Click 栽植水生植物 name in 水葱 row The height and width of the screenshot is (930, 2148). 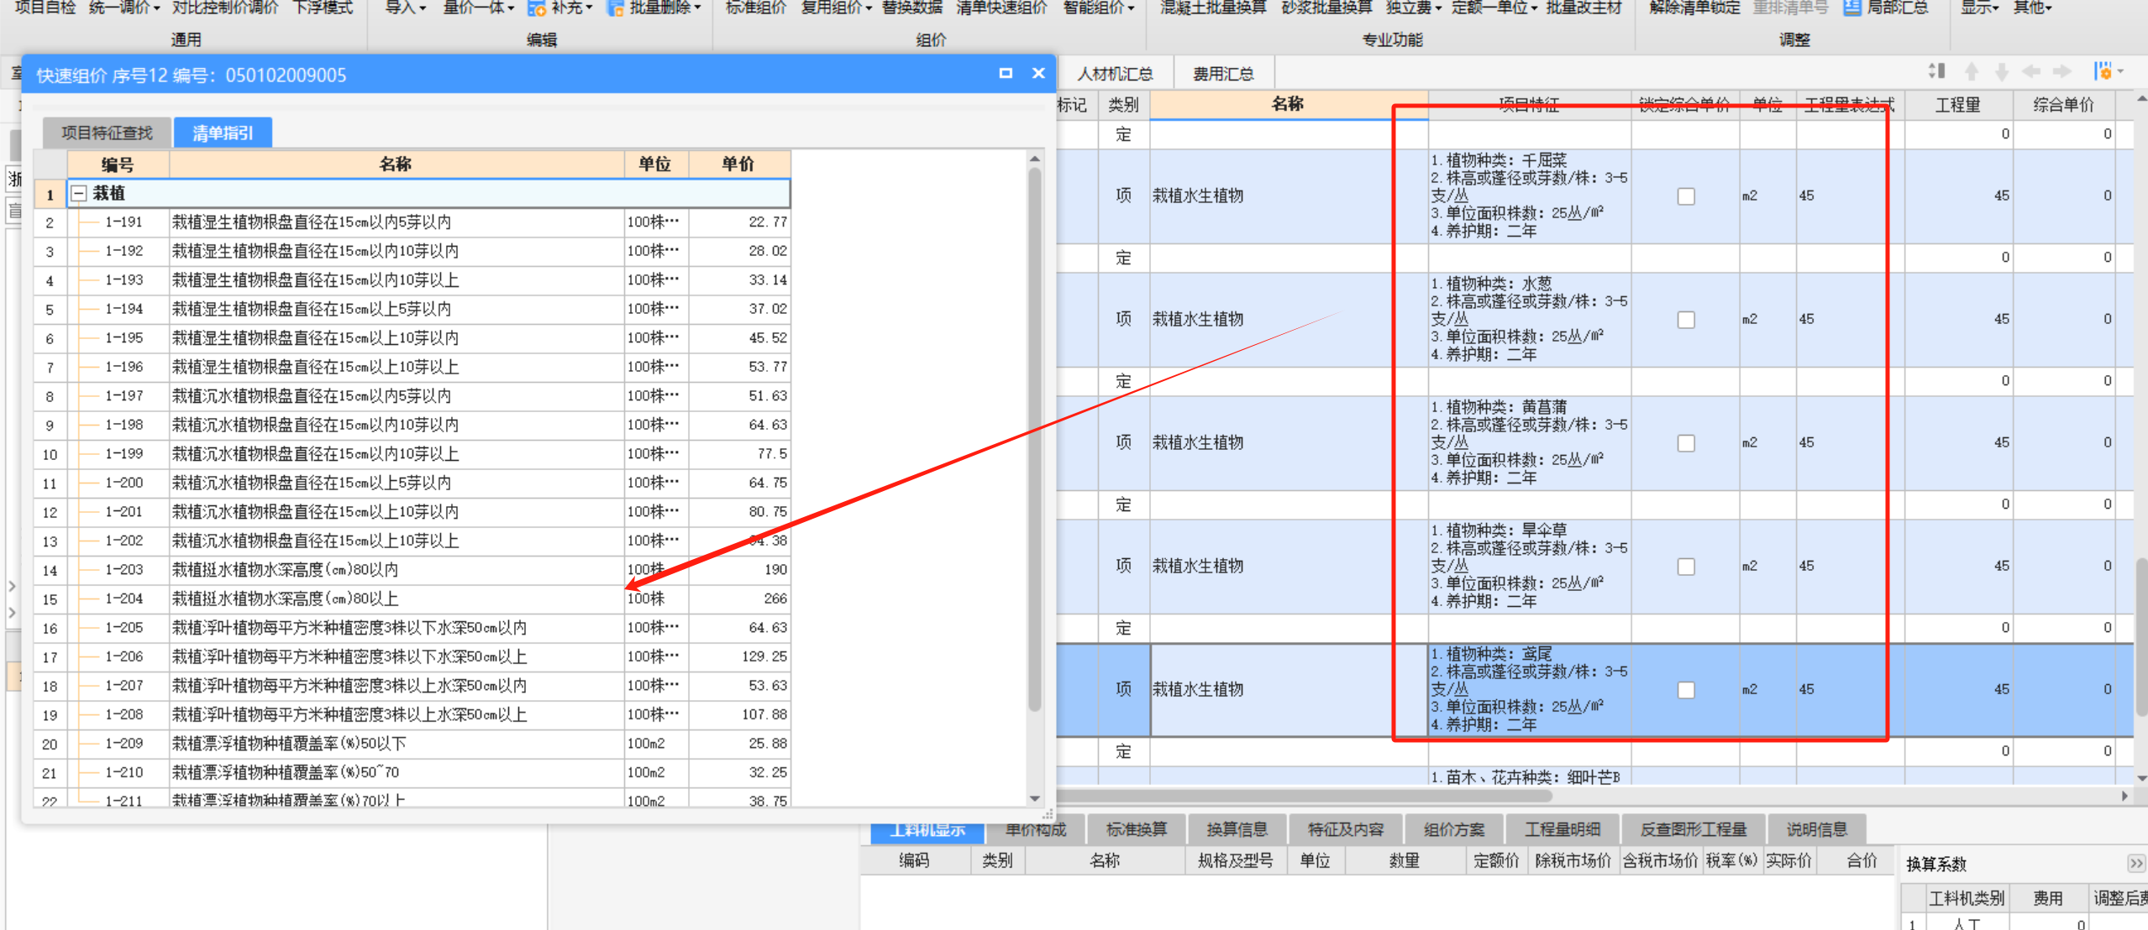point(1198,319)
